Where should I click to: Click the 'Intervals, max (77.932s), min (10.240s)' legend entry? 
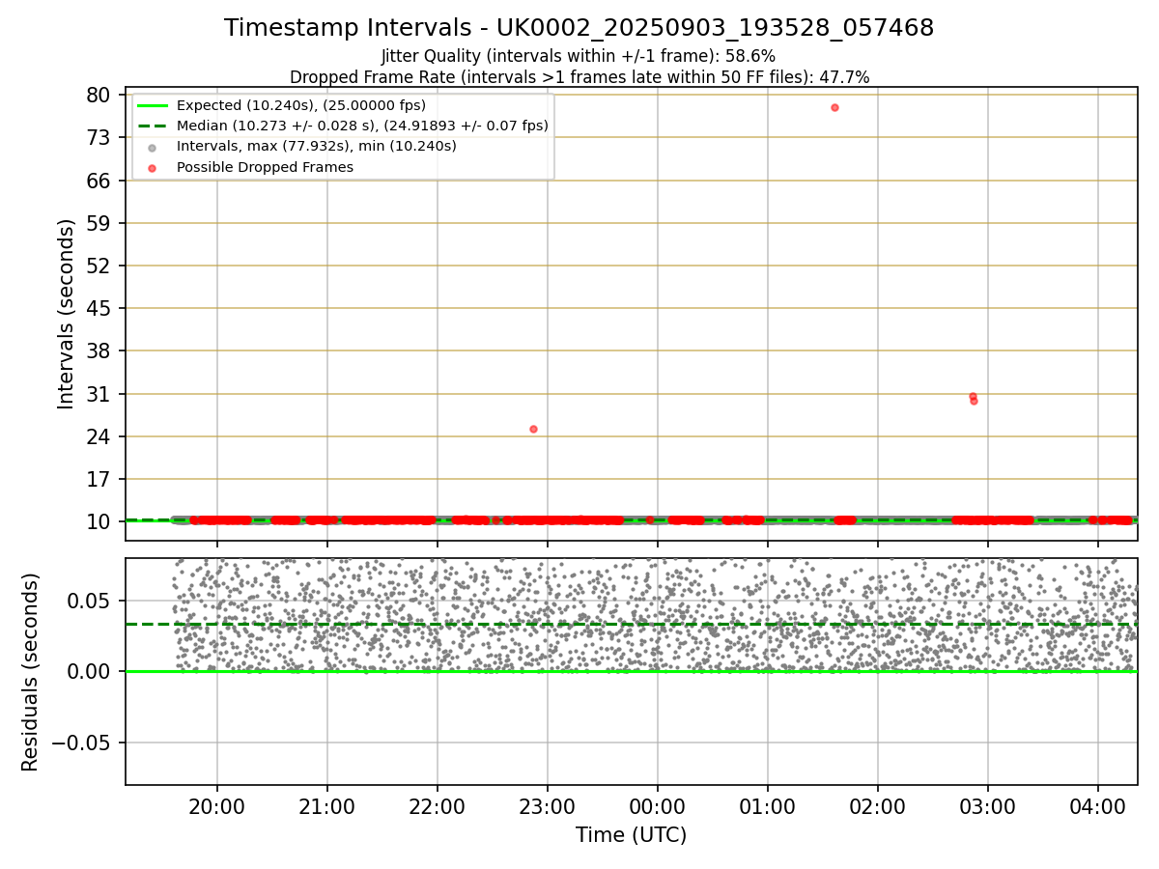coord(317,146)
